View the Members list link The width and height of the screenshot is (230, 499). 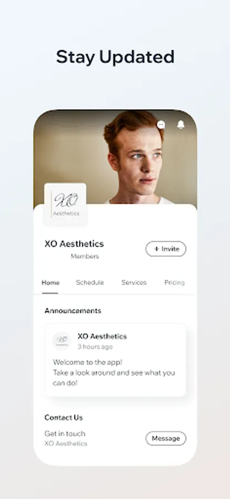(85, 257)
